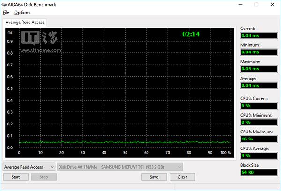The image size is (281, 191).
Task: Click the Save button
Action: [x=154, y=177]
